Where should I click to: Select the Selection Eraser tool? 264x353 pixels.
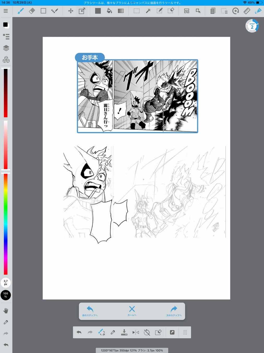171,11
